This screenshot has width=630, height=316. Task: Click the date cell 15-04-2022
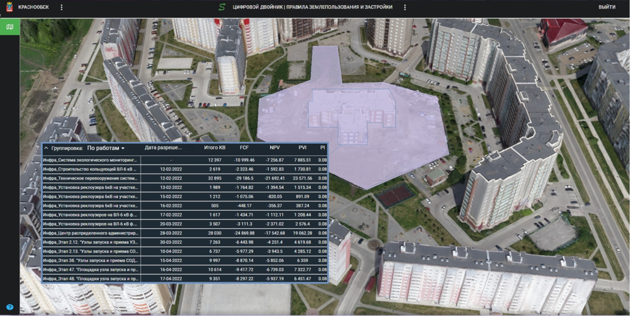point(171,261)
